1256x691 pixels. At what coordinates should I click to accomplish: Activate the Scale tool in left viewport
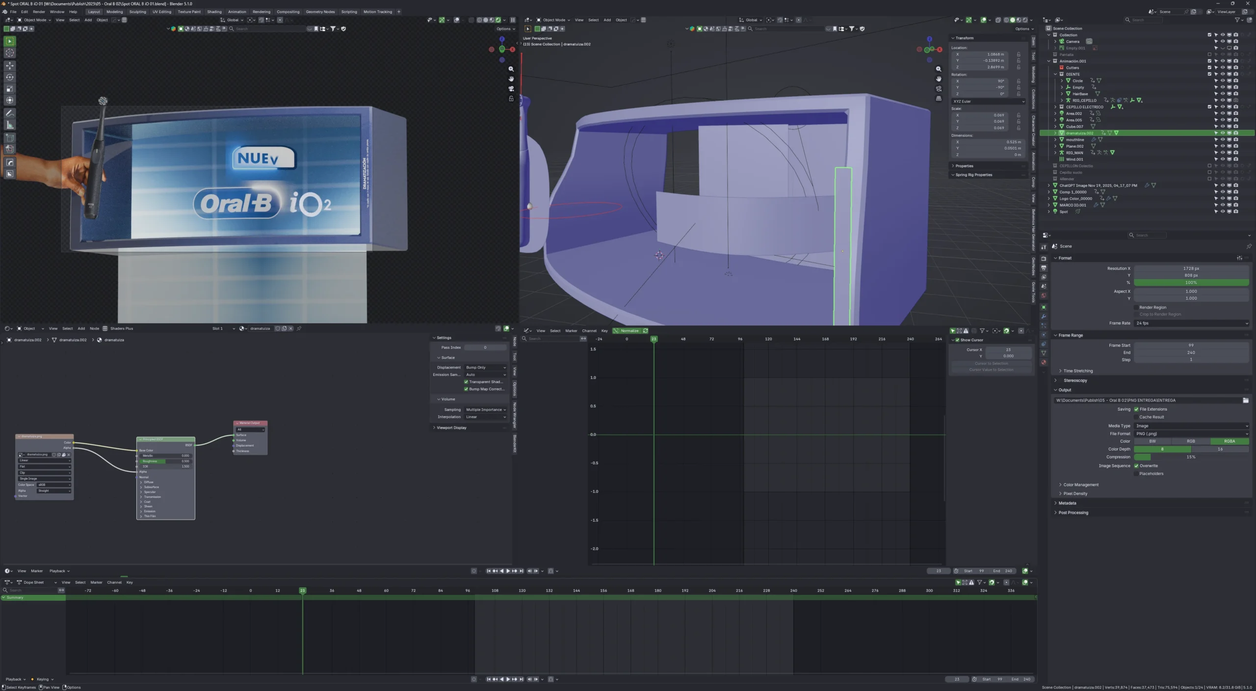click(10, 89)
